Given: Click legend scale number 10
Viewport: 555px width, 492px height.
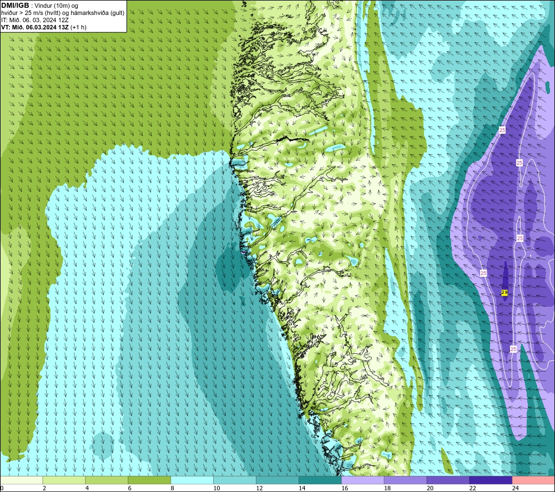Looking at the screenshot, I should (216, 488).
